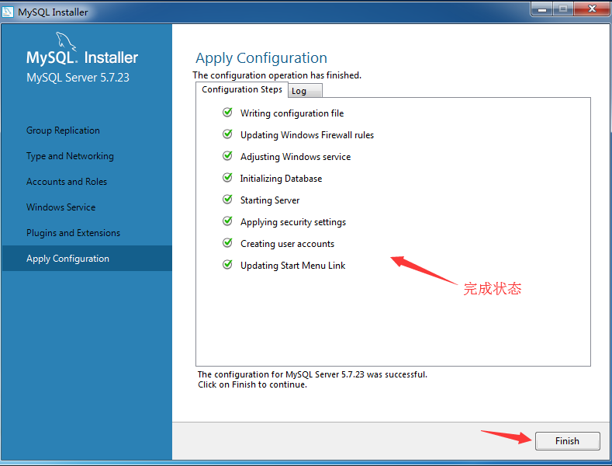Go to Type and Networking sidebar step
The height and width of the screenshot is (466, 612).
click(70, 156)
